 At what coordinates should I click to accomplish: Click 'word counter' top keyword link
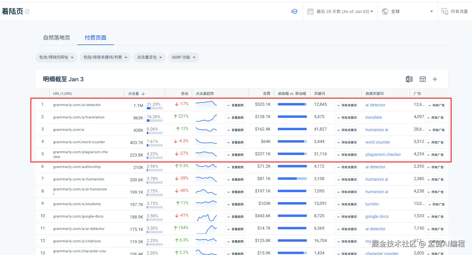pyautogui.click(x=378, y=142)
